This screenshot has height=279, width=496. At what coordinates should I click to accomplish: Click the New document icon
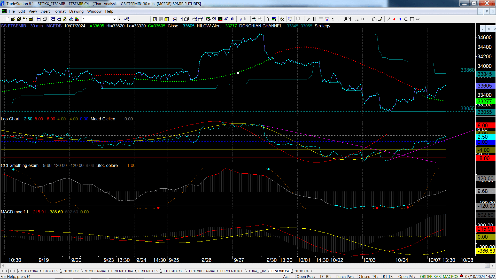point(7,19)
